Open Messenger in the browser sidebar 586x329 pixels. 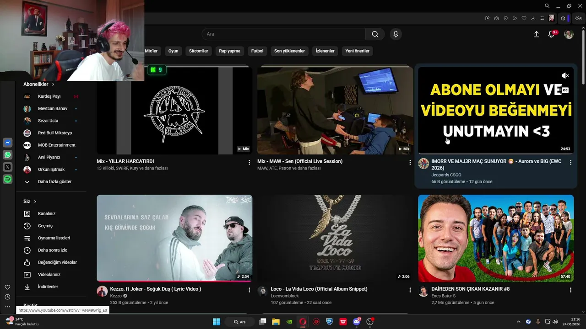[x=8, y=143]
